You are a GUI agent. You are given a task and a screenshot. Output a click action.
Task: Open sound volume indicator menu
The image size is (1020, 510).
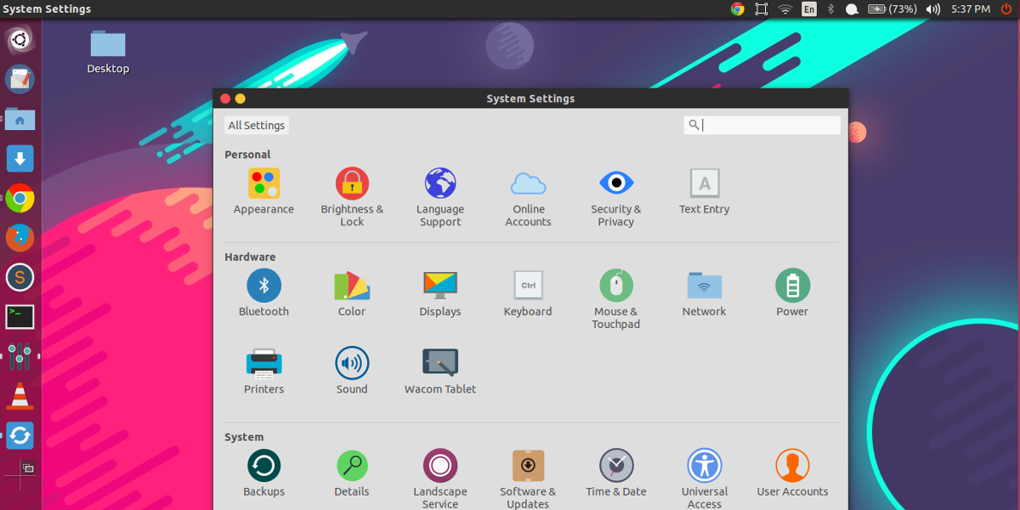click(932, 9)
